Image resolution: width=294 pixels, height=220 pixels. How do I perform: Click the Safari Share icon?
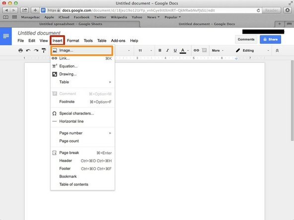click(x=24, y=10)
